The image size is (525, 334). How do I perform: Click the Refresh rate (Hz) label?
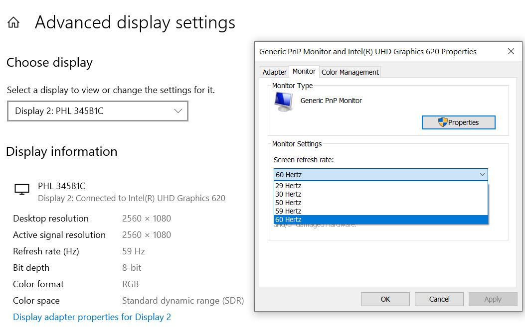pyautogui.click(x=46, y=251)
